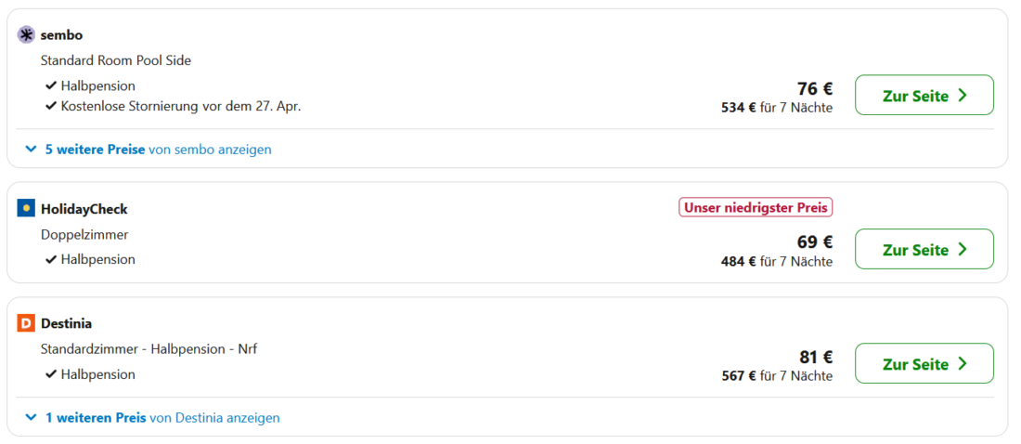The width and height of the screenshot is (1021, 444).
Task: Select the sembo provider name
Action: (x=62, y=35)
